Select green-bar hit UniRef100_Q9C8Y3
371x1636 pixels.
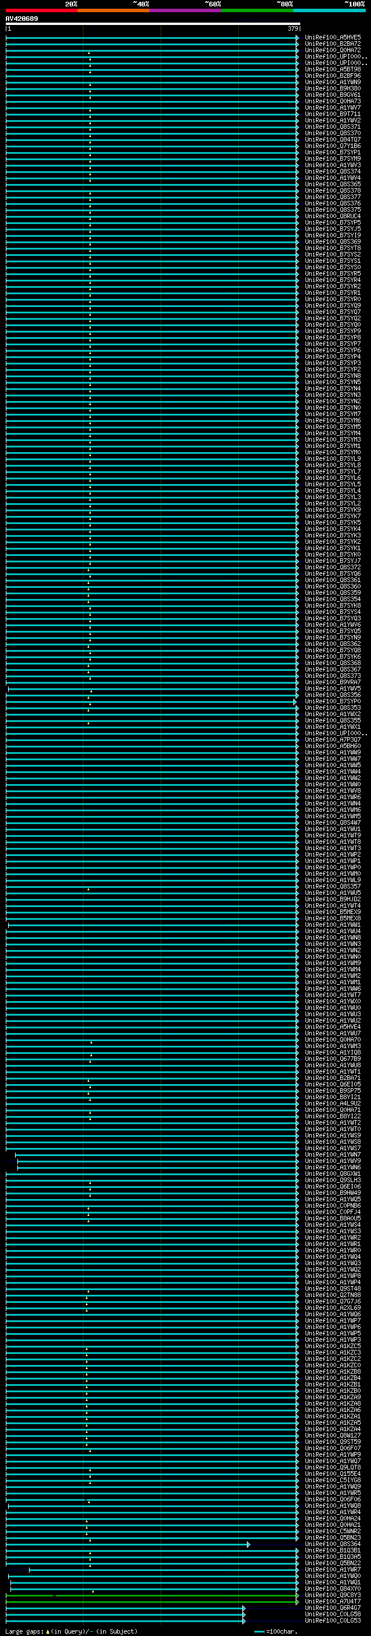click(333, 1594)
